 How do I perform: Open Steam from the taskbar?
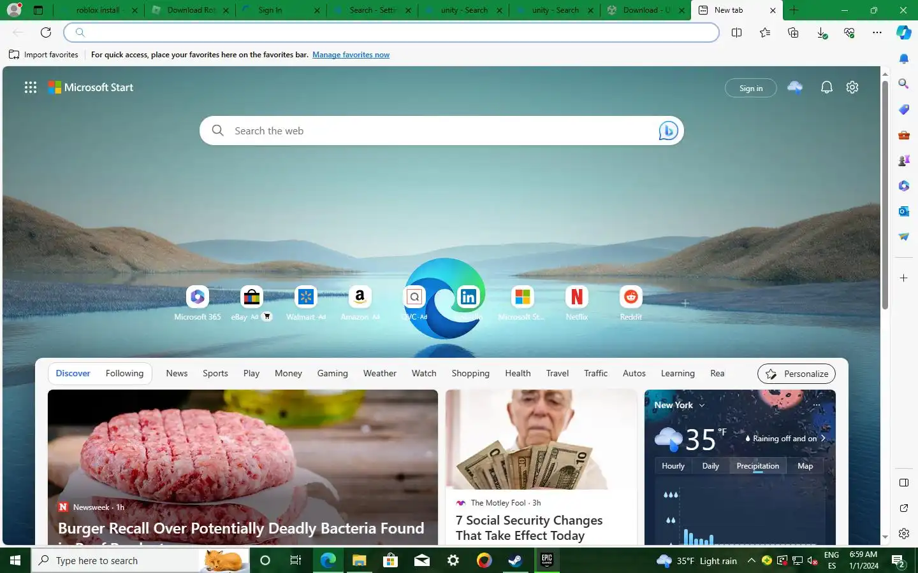(x=515, y=560)
